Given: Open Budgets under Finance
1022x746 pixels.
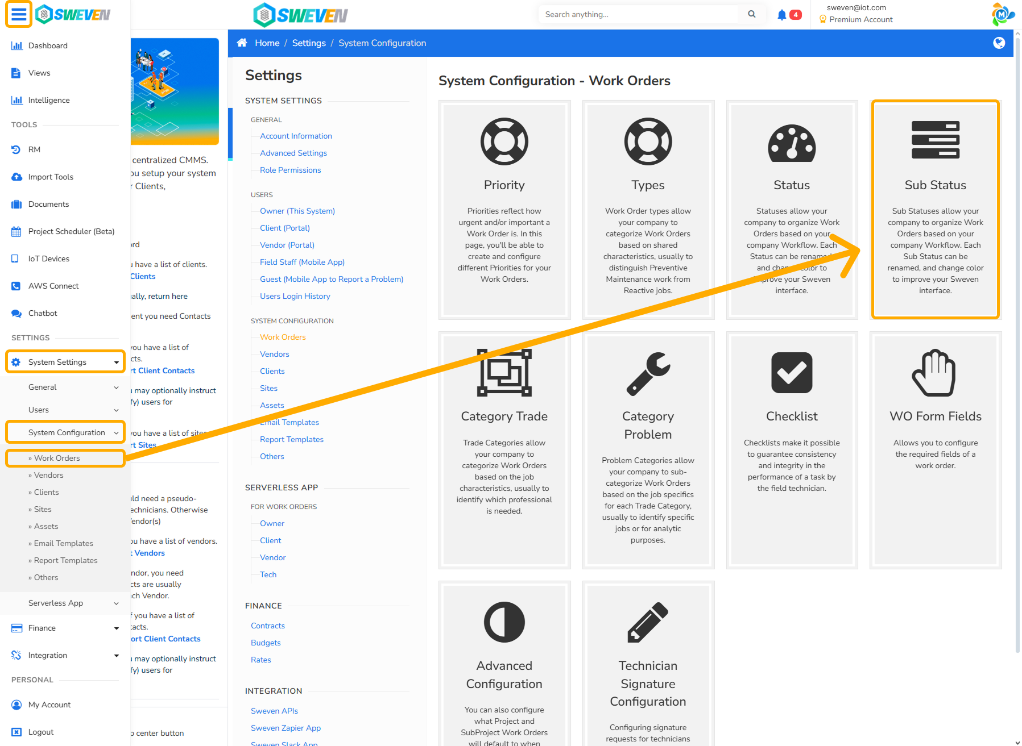Looking at the screenshot, I should click(266, 643).
